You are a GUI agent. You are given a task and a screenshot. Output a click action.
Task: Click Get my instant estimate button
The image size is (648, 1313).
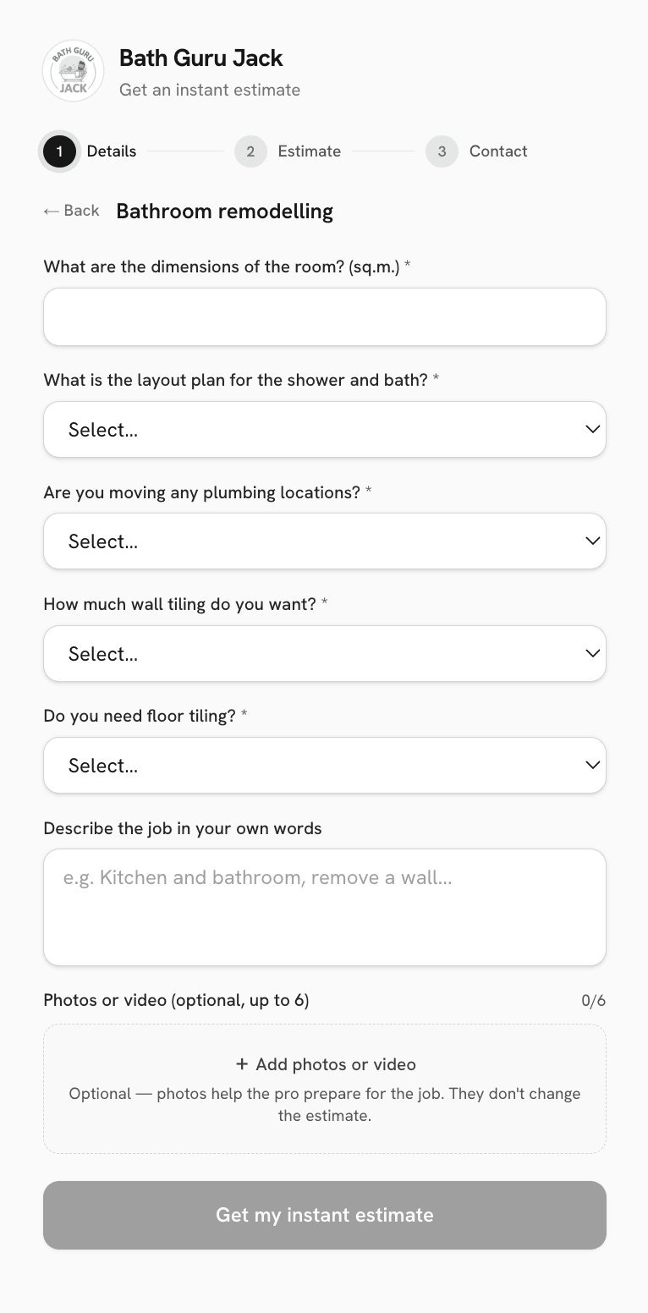click(x=325, y=1215)
